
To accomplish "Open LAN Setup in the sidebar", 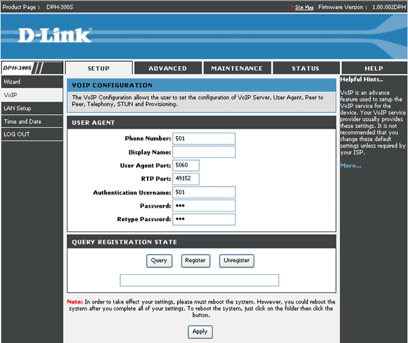I will click(x=32, y=108).
